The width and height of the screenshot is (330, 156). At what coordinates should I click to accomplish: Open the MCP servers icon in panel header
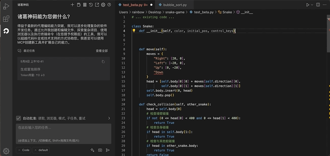point(79,5)
